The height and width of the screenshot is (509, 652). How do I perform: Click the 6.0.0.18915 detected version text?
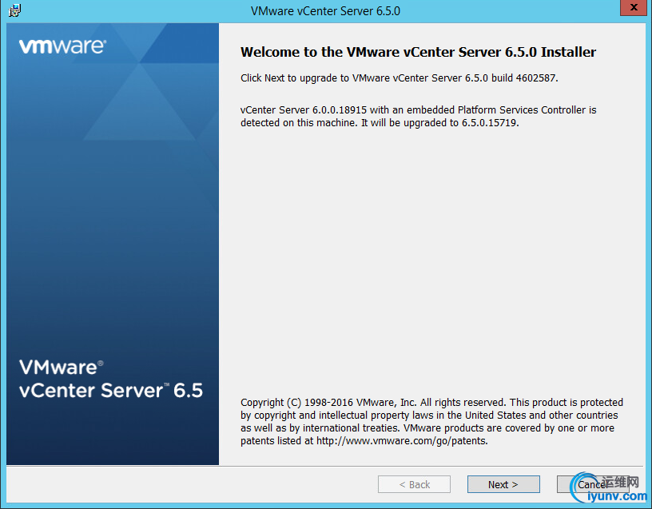coord(340,109)
